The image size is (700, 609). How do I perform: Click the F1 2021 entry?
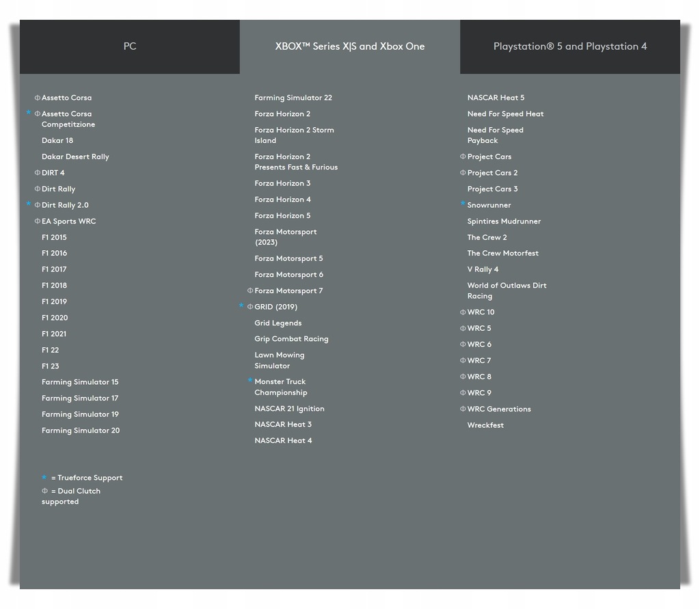pos(54,334)
